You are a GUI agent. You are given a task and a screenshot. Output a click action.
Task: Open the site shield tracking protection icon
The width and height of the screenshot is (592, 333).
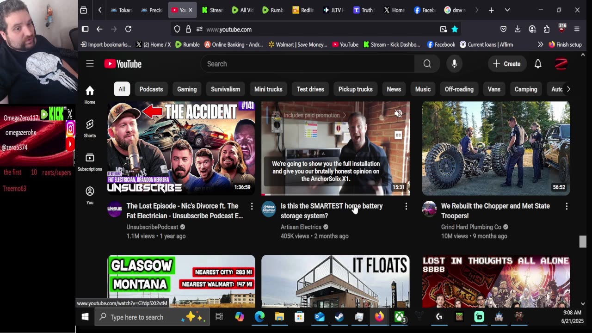pyautogui.click(x=177, y=29)
